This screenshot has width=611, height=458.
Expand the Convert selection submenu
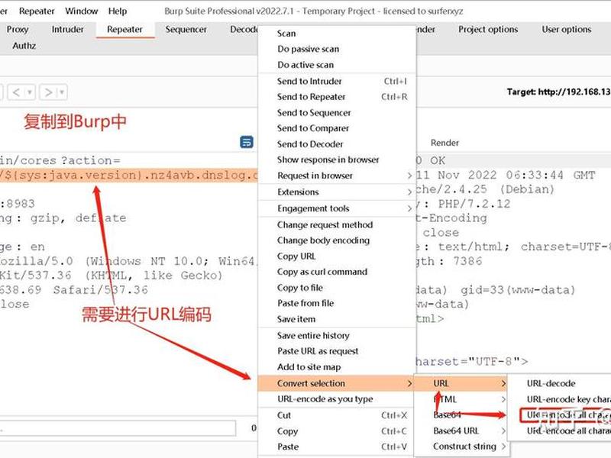[x=337, y=383]
